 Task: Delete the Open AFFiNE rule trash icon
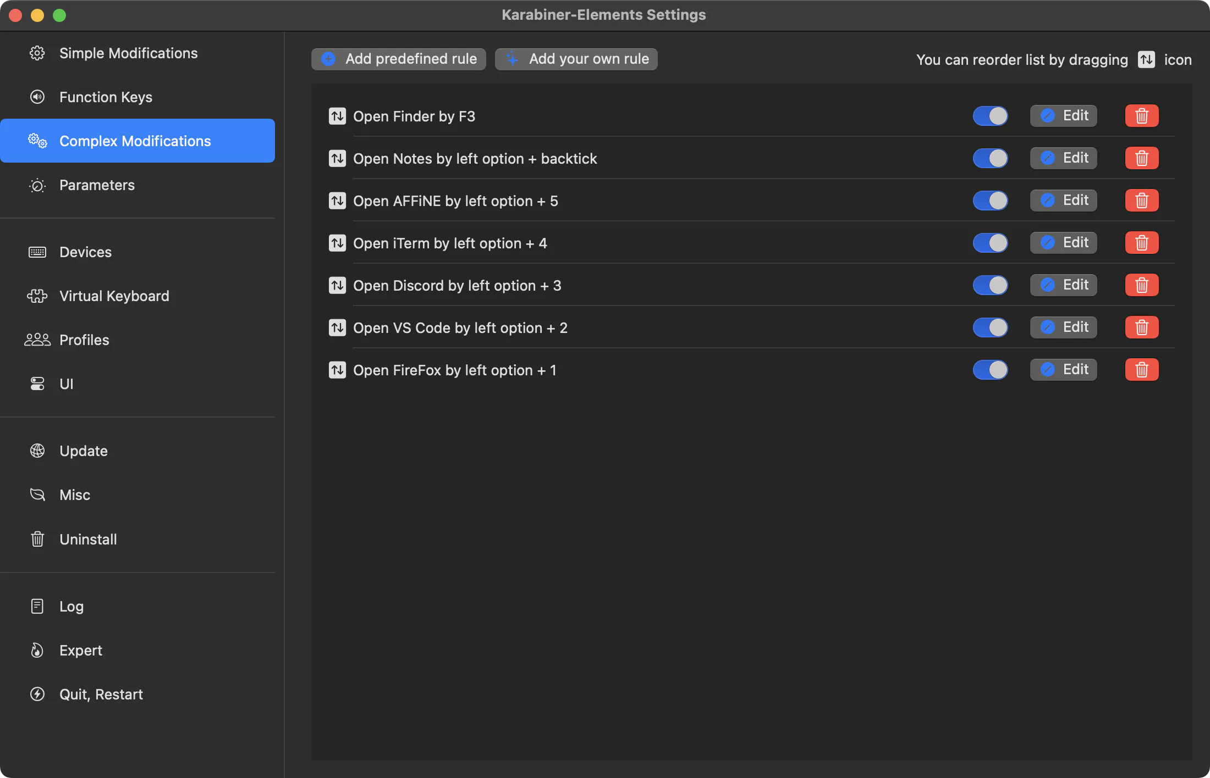coord(1142,201)
